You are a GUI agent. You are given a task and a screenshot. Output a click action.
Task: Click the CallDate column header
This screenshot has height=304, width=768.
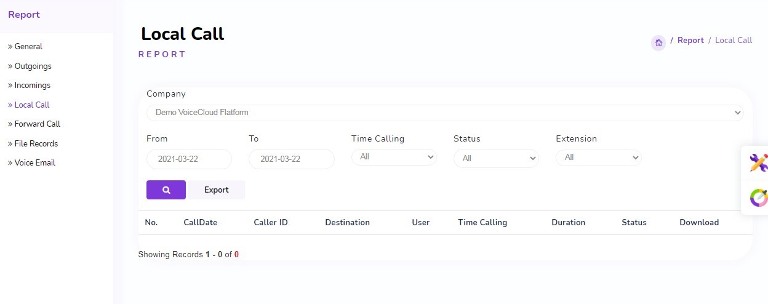(200, 223)
